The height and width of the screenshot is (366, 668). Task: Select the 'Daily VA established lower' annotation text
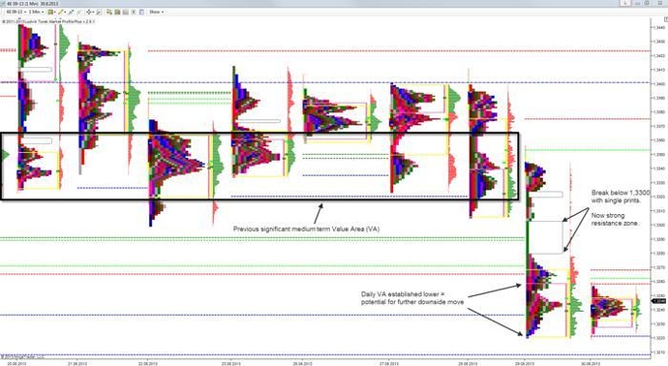[412, 298]
